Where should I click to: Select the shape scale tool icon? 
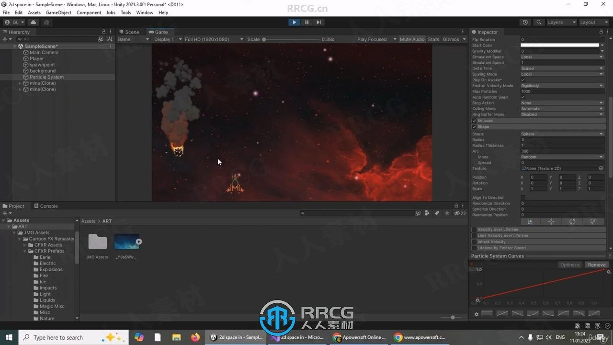click(593, 222)
